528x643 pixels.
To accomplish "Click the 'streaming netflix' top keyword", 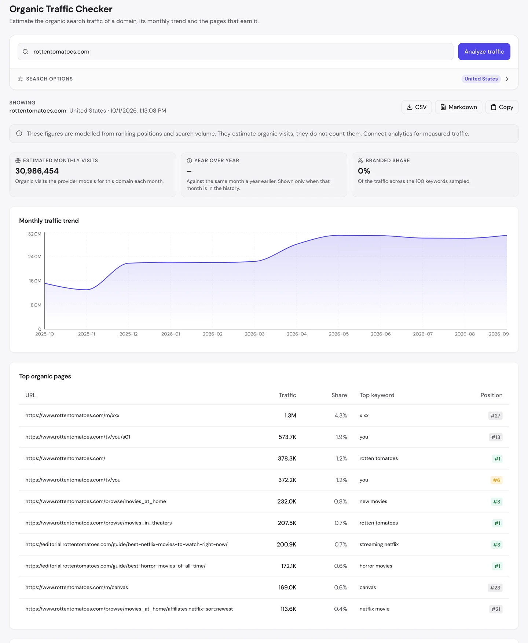I will pyautogui.click(x=379, y=544).
